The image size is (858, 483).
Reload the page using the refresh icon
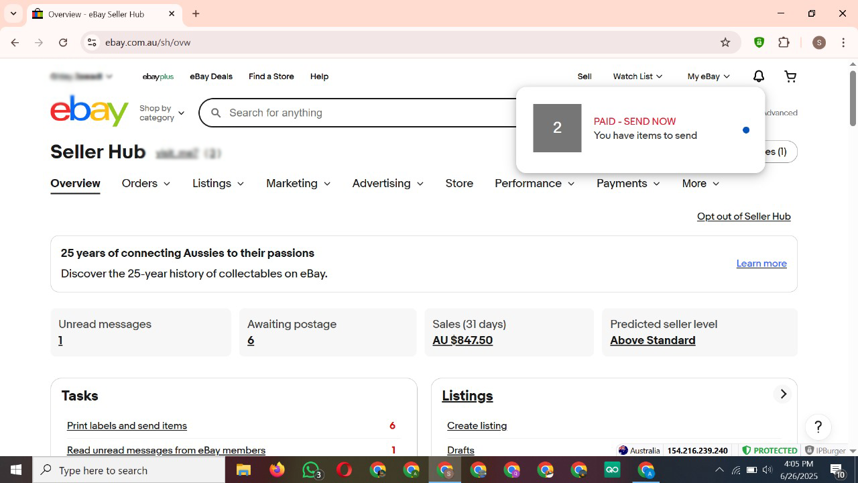click(x=63, y=42)
